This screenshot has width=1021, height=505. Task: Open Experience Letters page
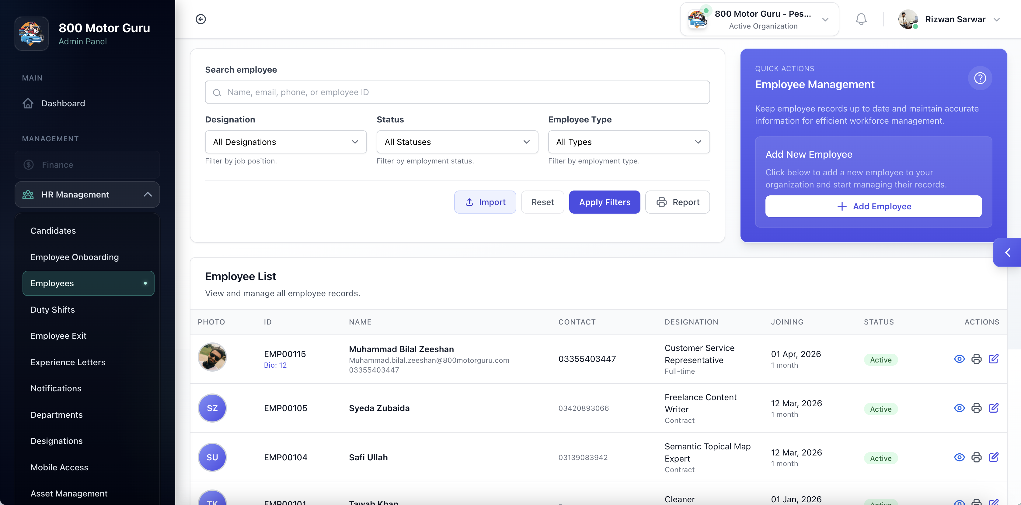[x=68, y=362]
